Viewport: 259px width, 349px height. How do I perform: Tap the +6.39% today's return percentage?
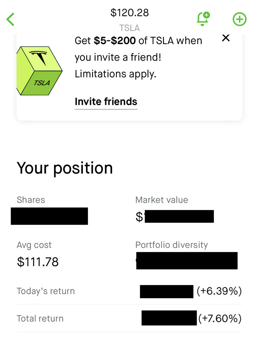click(x=219, y=291)
